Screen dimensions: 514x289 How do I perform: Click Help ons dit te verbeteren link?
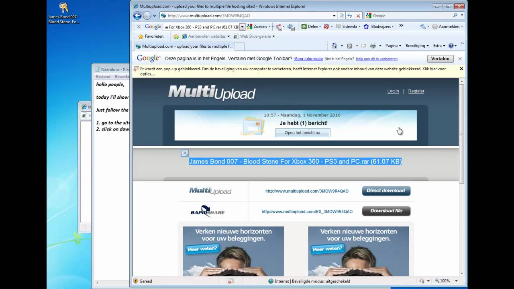[377, 59]
